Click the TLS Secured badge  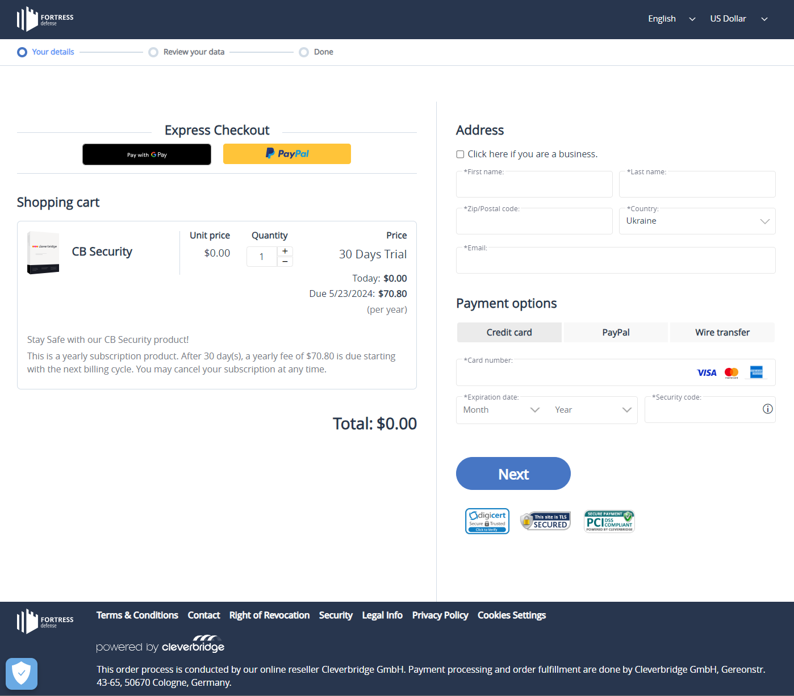(545, 521)
